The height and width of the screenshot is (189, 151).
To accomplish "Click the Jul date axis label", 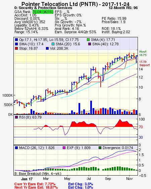I will click(89, 179).
